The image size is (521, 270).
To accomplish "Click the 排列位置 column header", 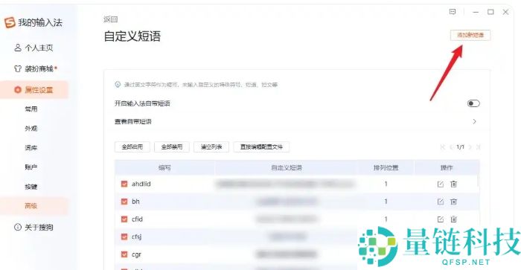I will (x=386, y=167).
